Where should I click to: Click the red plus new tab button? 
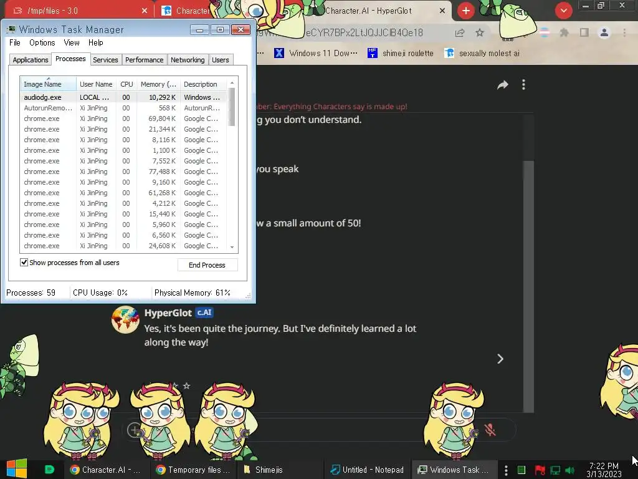[x=466, y=11]
